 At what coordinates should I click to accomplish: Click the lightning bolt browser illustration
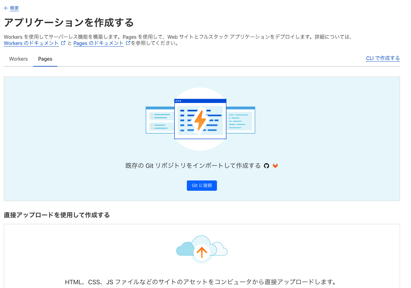(x=200, y=119)
